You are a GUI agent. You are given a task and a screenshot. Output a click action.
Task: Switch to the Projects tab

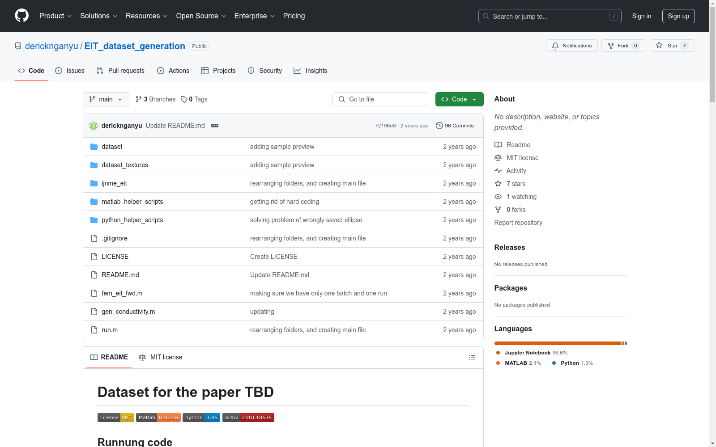(x=218, y=71)
